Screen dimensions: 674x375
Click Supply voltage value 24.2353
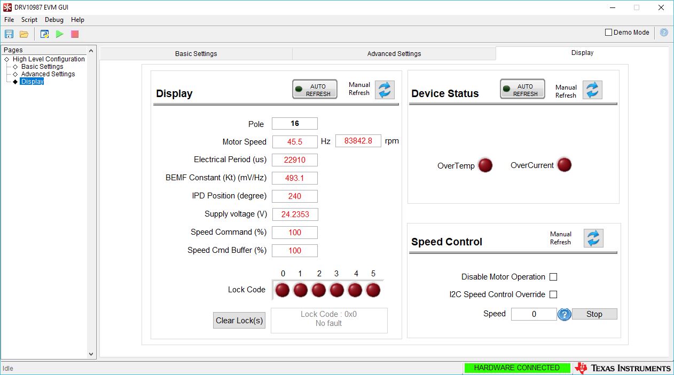(295, 214)
